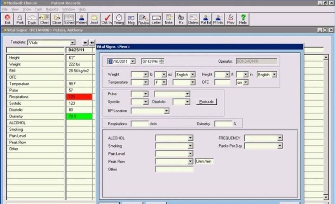The height and width of the screenshot is (204, 335).
Task: Click the Respirations /min input field
Action: (140, 124)
